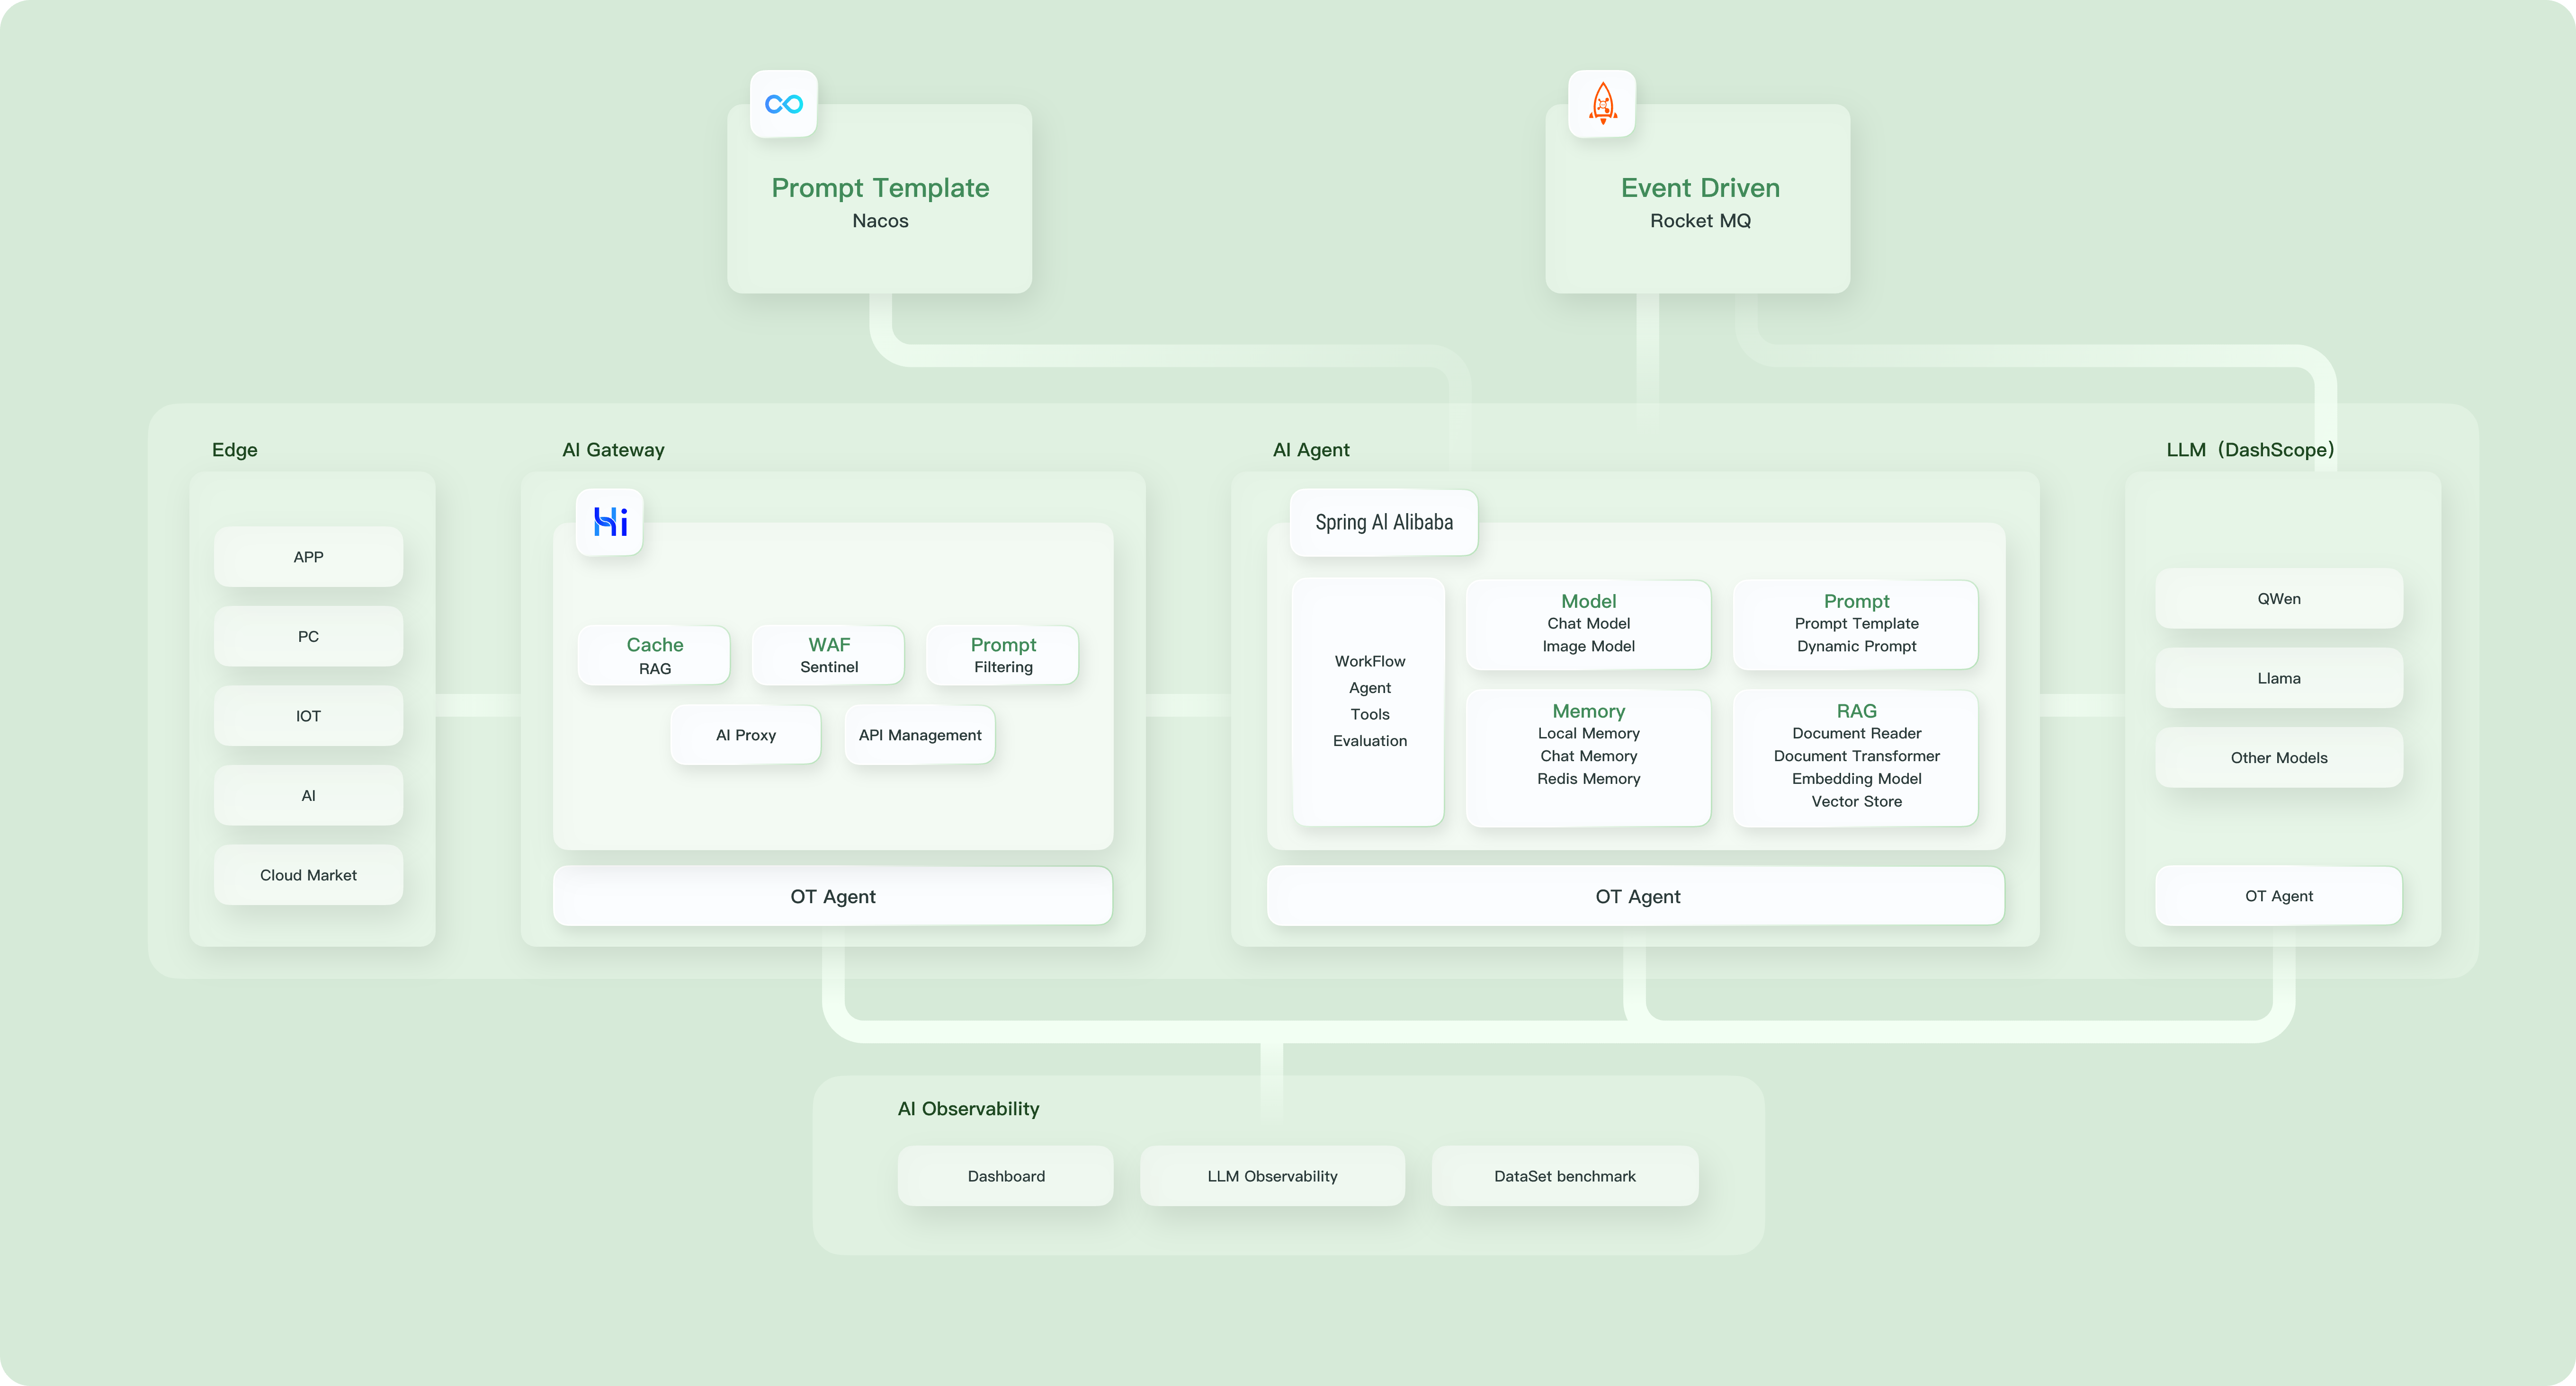Click the API Management component
Image resolution: width=2576 pixels, height=1386 pixels.
click(x=919, y=734)
